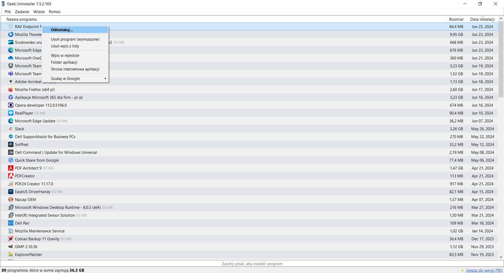Open the Plik menu
504x273 pixels.
pyautogui.click(x=7, y=12)
